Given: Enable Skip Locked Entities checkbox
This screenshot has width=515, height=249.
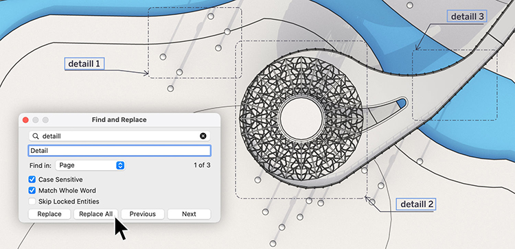Looking at the screenshot, I should coord(32,201).
